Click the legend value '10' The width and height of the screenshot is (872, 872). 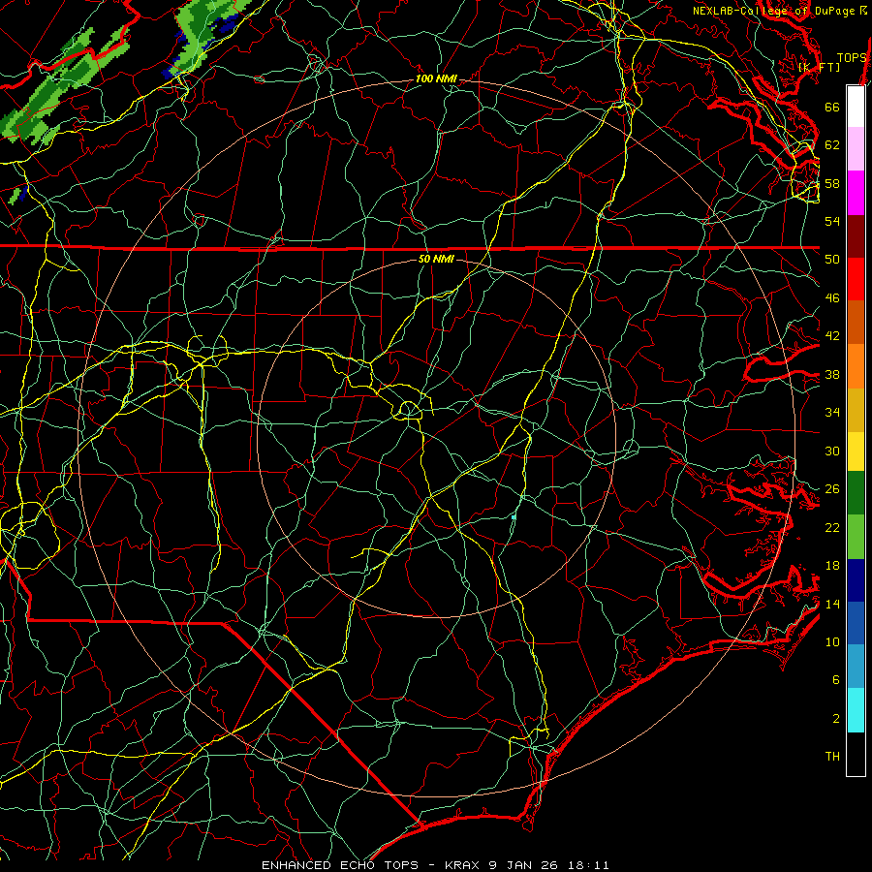tap(832, 642)
